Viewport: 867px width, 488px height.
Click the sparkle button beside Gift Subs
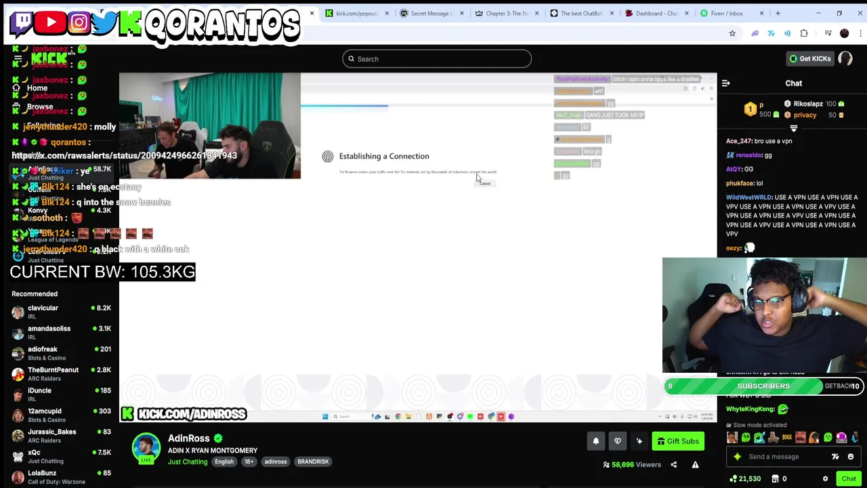639,441
